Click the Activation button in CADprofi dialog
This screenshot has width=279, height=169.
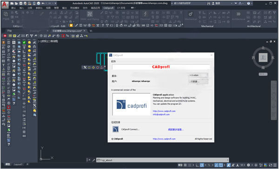(x=198, y=75)
